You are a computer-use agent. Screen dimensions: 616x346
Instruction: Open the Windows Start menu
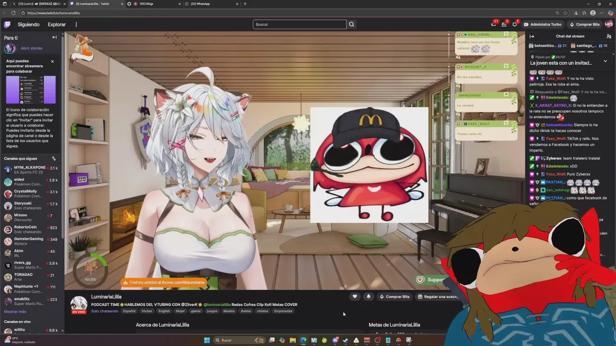coord(207,340)
